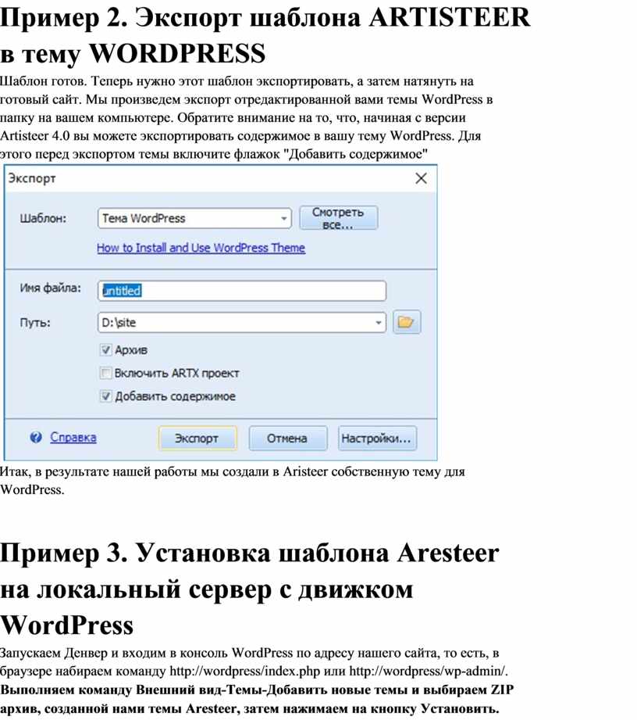
Task: Click the Имя файла input with untitled
Action: [242, 291]
